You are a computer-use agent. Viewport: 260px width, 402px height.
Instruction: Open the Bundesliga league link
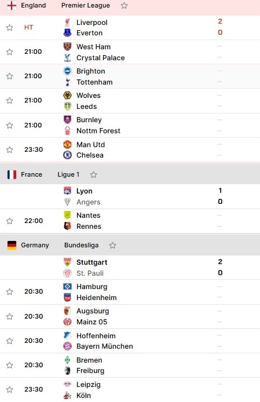tap(81, 245)
